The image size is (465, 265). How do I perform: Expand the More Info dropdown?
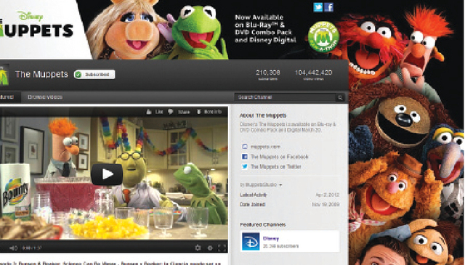pos(209,112)
